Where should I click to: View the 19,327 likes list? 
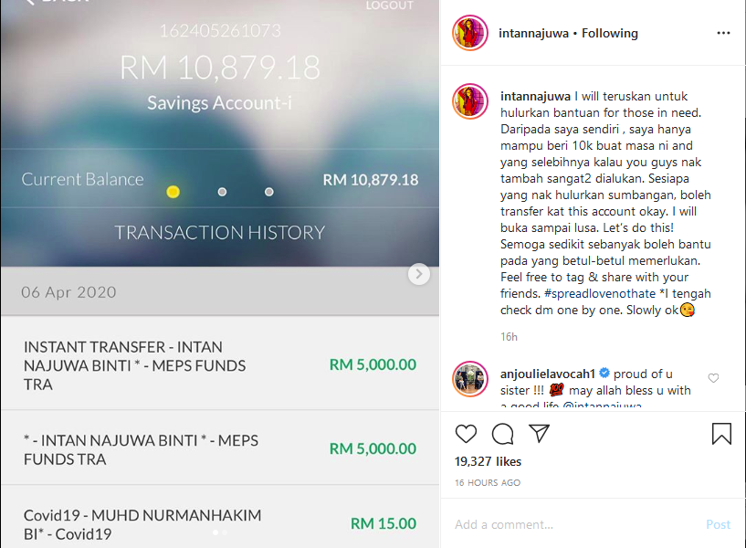[488, 461]
